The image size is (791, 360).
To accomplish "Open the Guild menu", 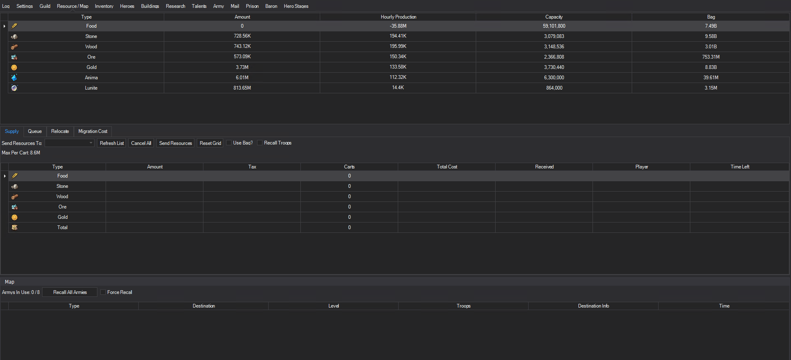I will (45, 6).
